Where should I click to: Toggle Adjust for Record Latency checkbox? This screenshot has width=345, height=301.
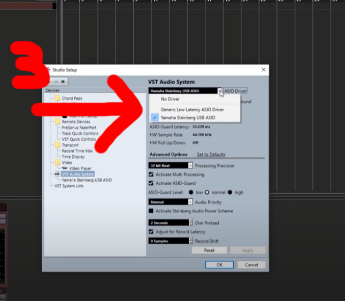click(151, 231)
